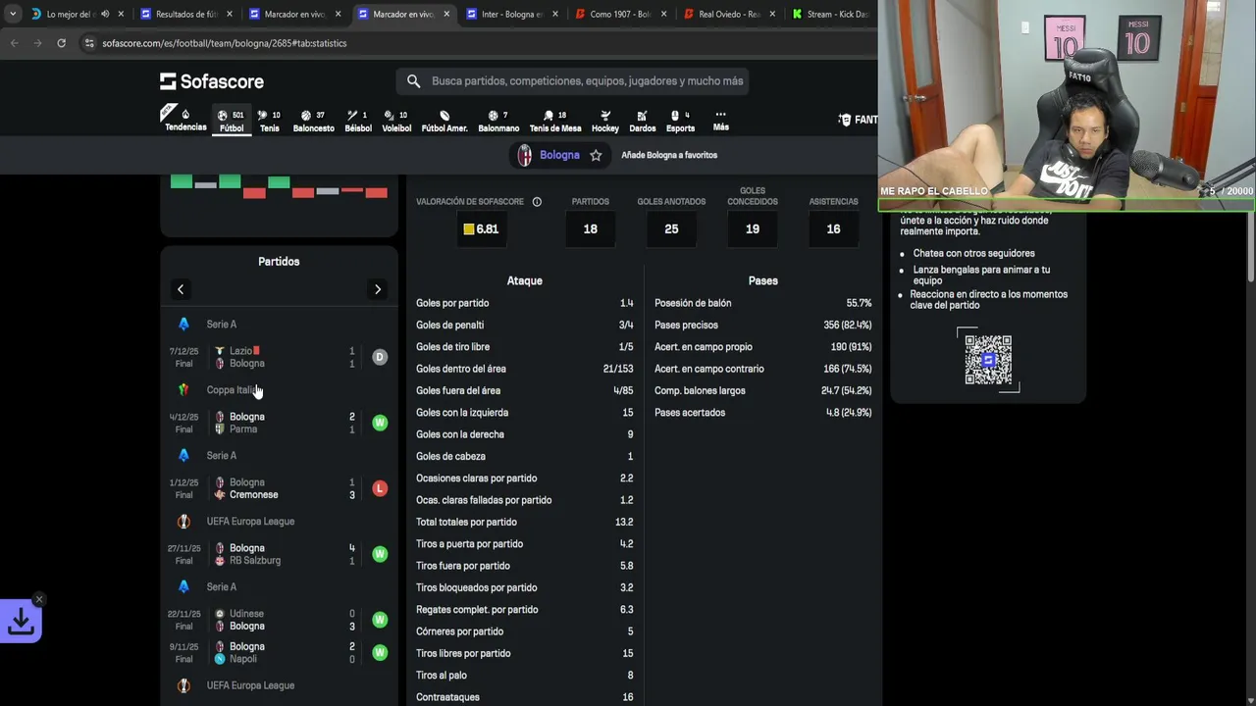Open the Bologna vs Napoli match
Image resolution: width=1256 pixels, height=706 pixels.
279,652
